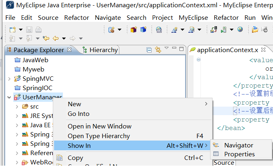Select Properties in Show In submenu
273x166 pixels.
coord(241,154)
